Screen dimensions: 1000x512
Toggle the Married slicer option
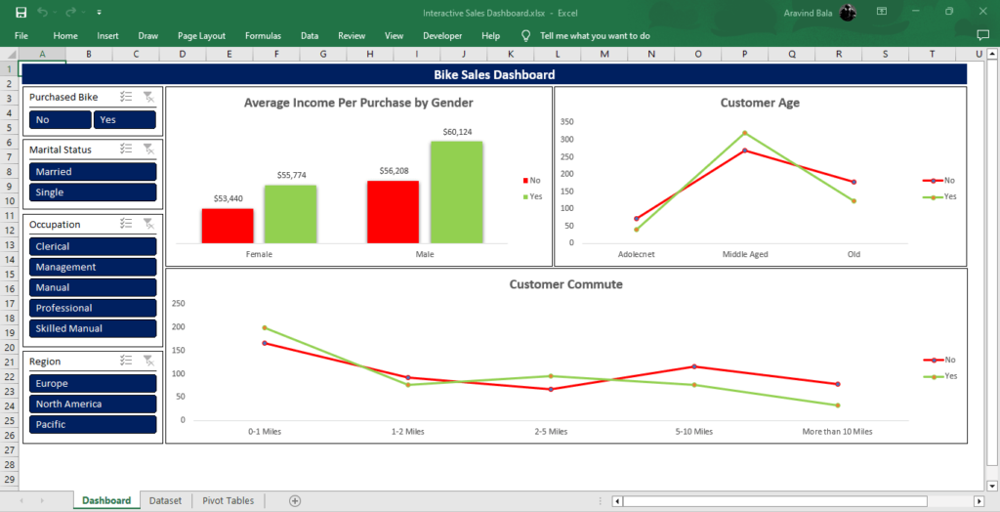pos(93,172)
